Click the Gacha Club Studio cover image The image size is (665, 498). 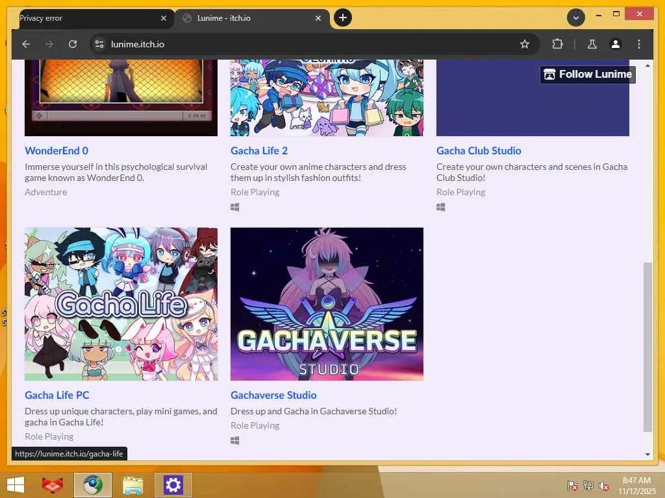(533, 98)
